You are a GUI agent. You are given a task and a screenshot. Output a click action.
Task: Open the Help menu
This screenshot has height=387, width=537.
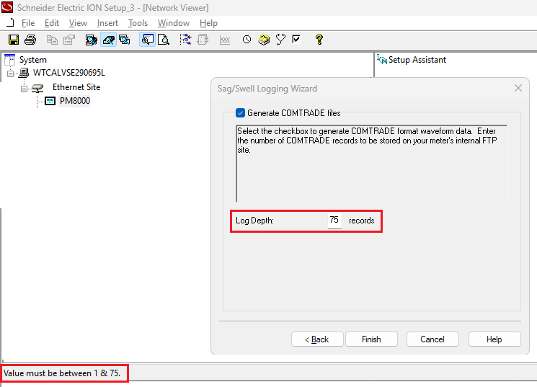coord(208,23)
